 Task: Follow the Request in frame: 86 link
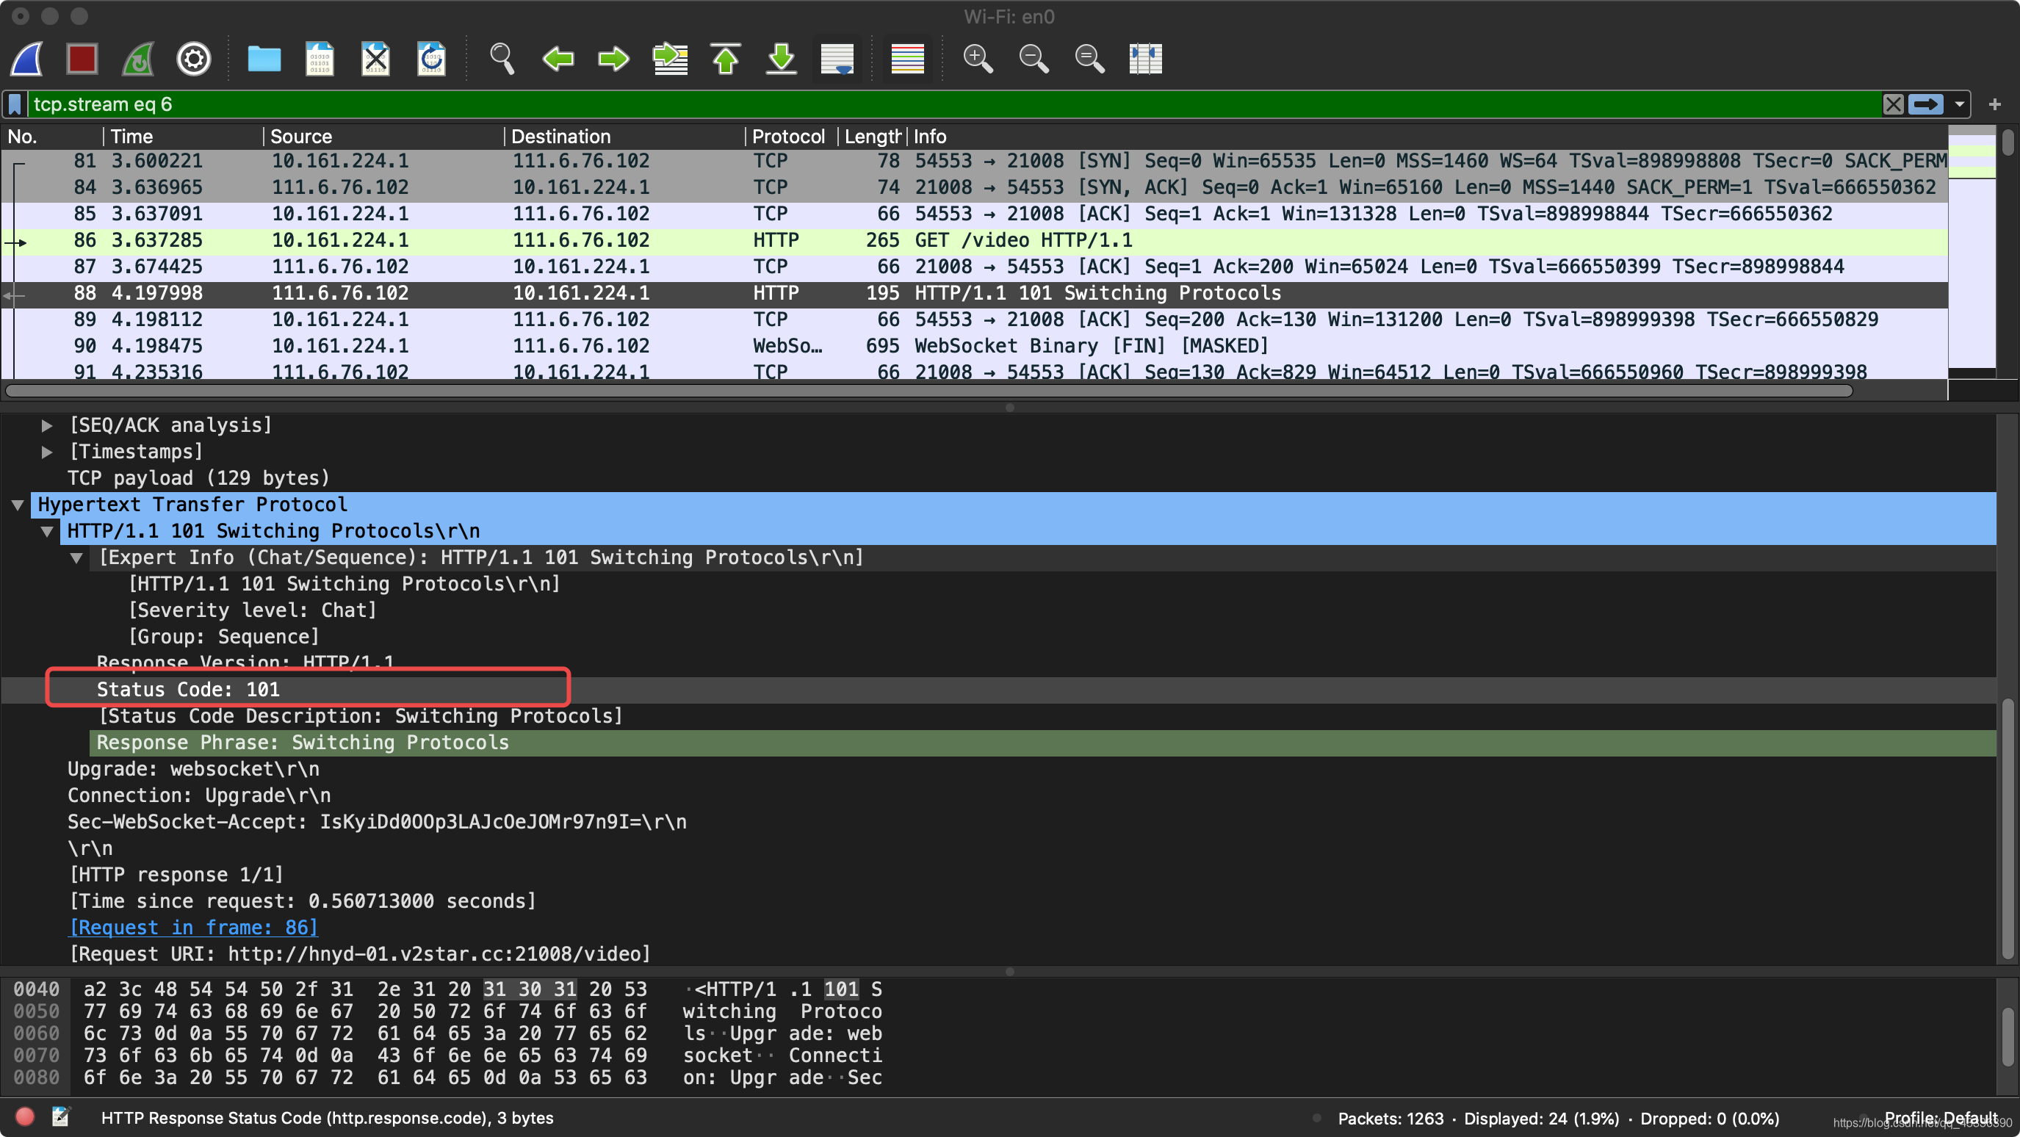point(194,928)
